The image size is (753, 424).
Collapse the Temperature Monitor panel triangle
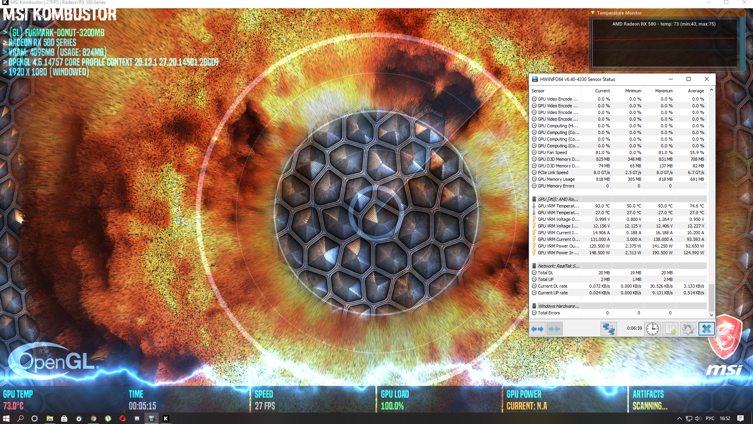593,13
